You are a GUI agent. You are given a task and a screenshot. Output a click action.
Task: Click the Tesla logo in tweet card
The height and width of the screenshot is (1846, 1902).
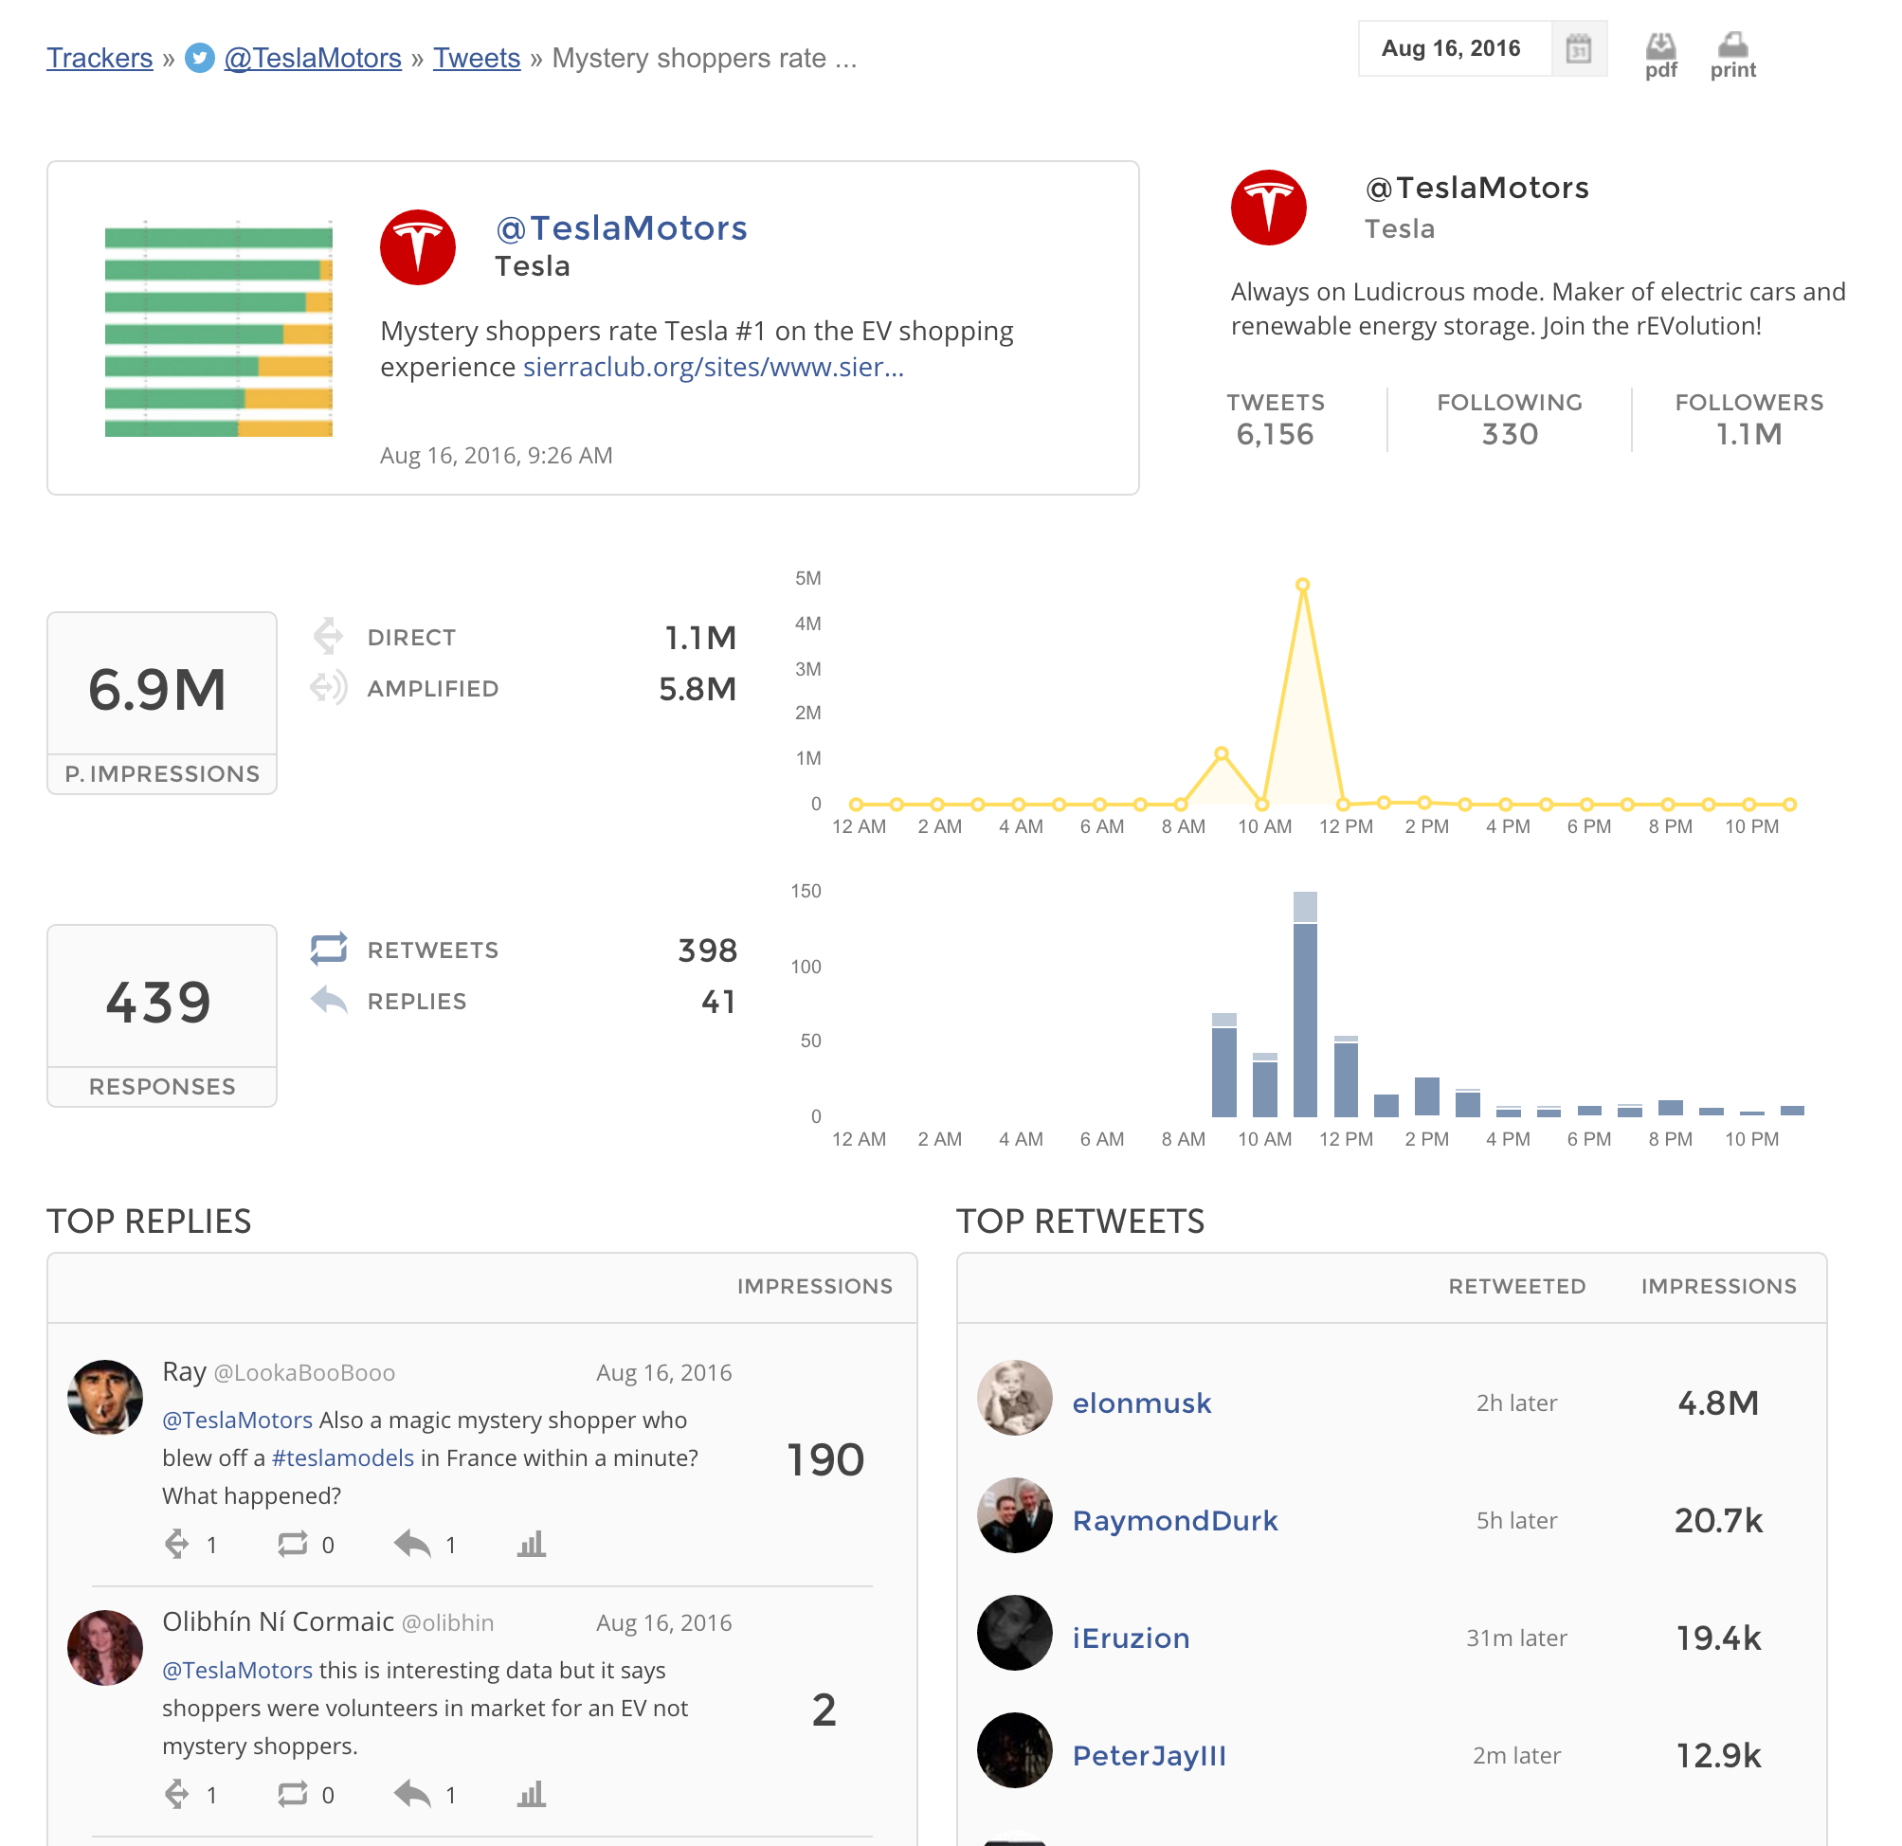click(x=417, y=247)
